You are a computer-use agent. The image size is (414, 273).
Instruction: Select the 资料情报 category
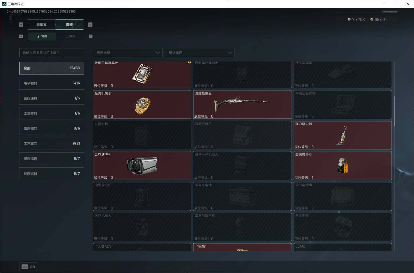[52, 159]
